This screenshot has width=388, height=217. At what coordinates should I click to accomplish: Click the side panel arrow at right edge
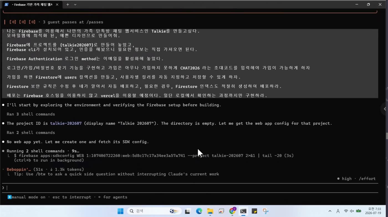385,109
